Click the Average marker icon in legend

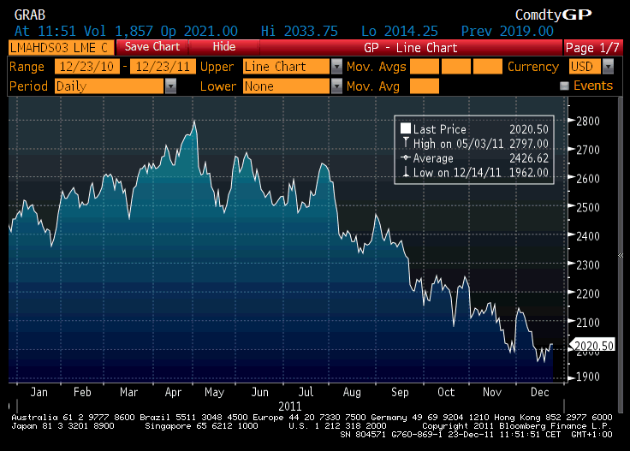405,157
